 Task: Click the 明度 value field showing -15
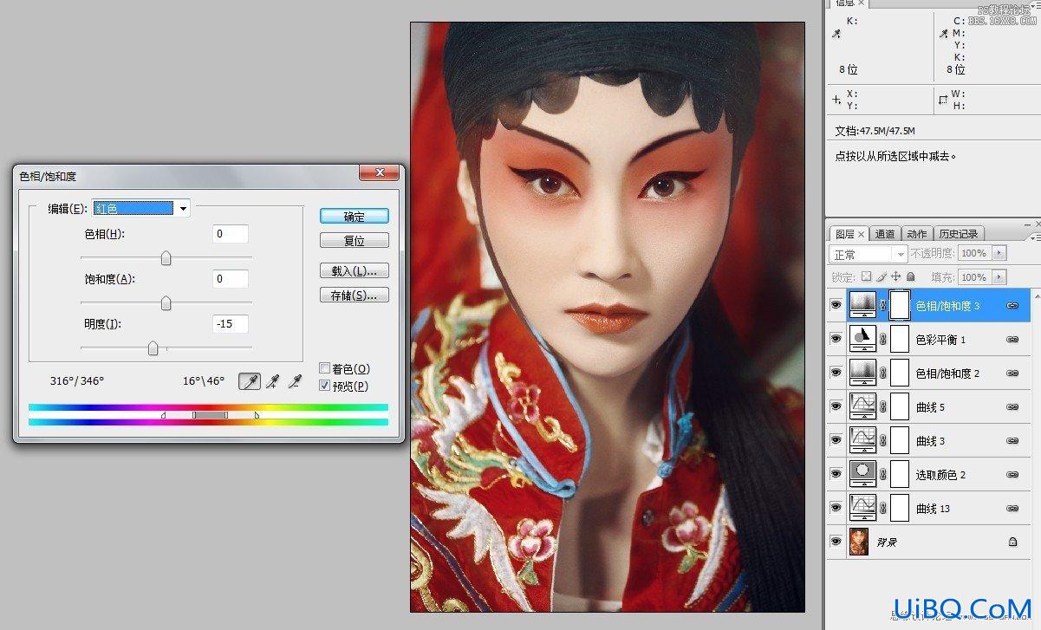click(x=231, y=324)
